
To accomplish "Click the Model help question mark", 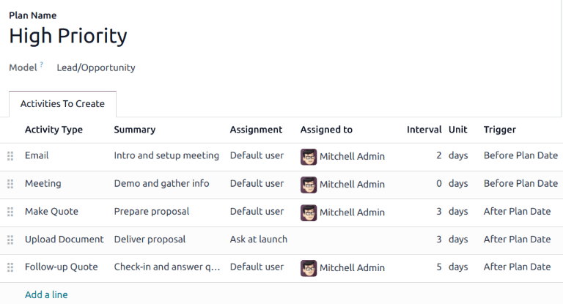I will (41, 65).
